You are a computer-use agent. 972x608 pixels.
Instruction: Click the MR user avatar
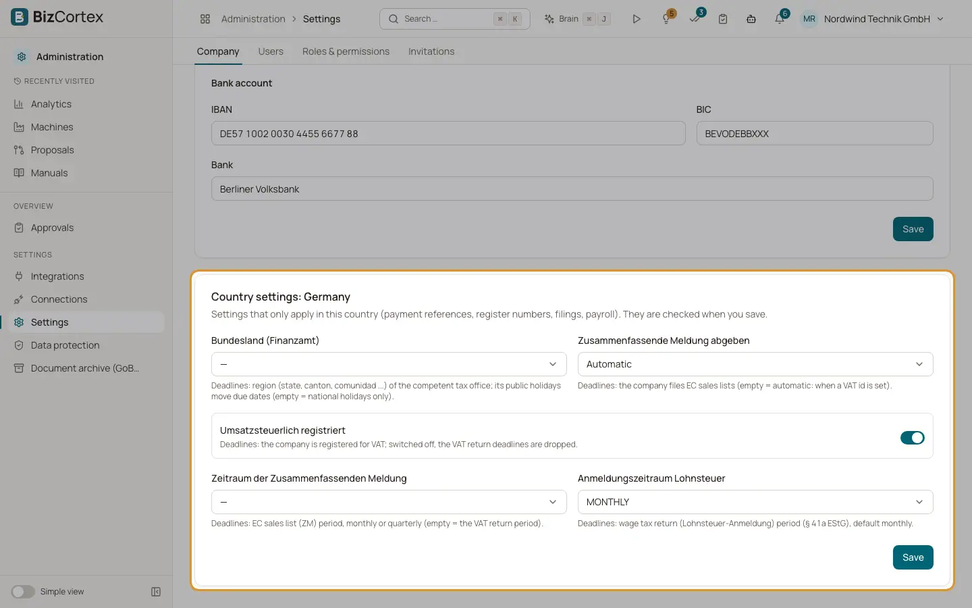tap(809, 19)
